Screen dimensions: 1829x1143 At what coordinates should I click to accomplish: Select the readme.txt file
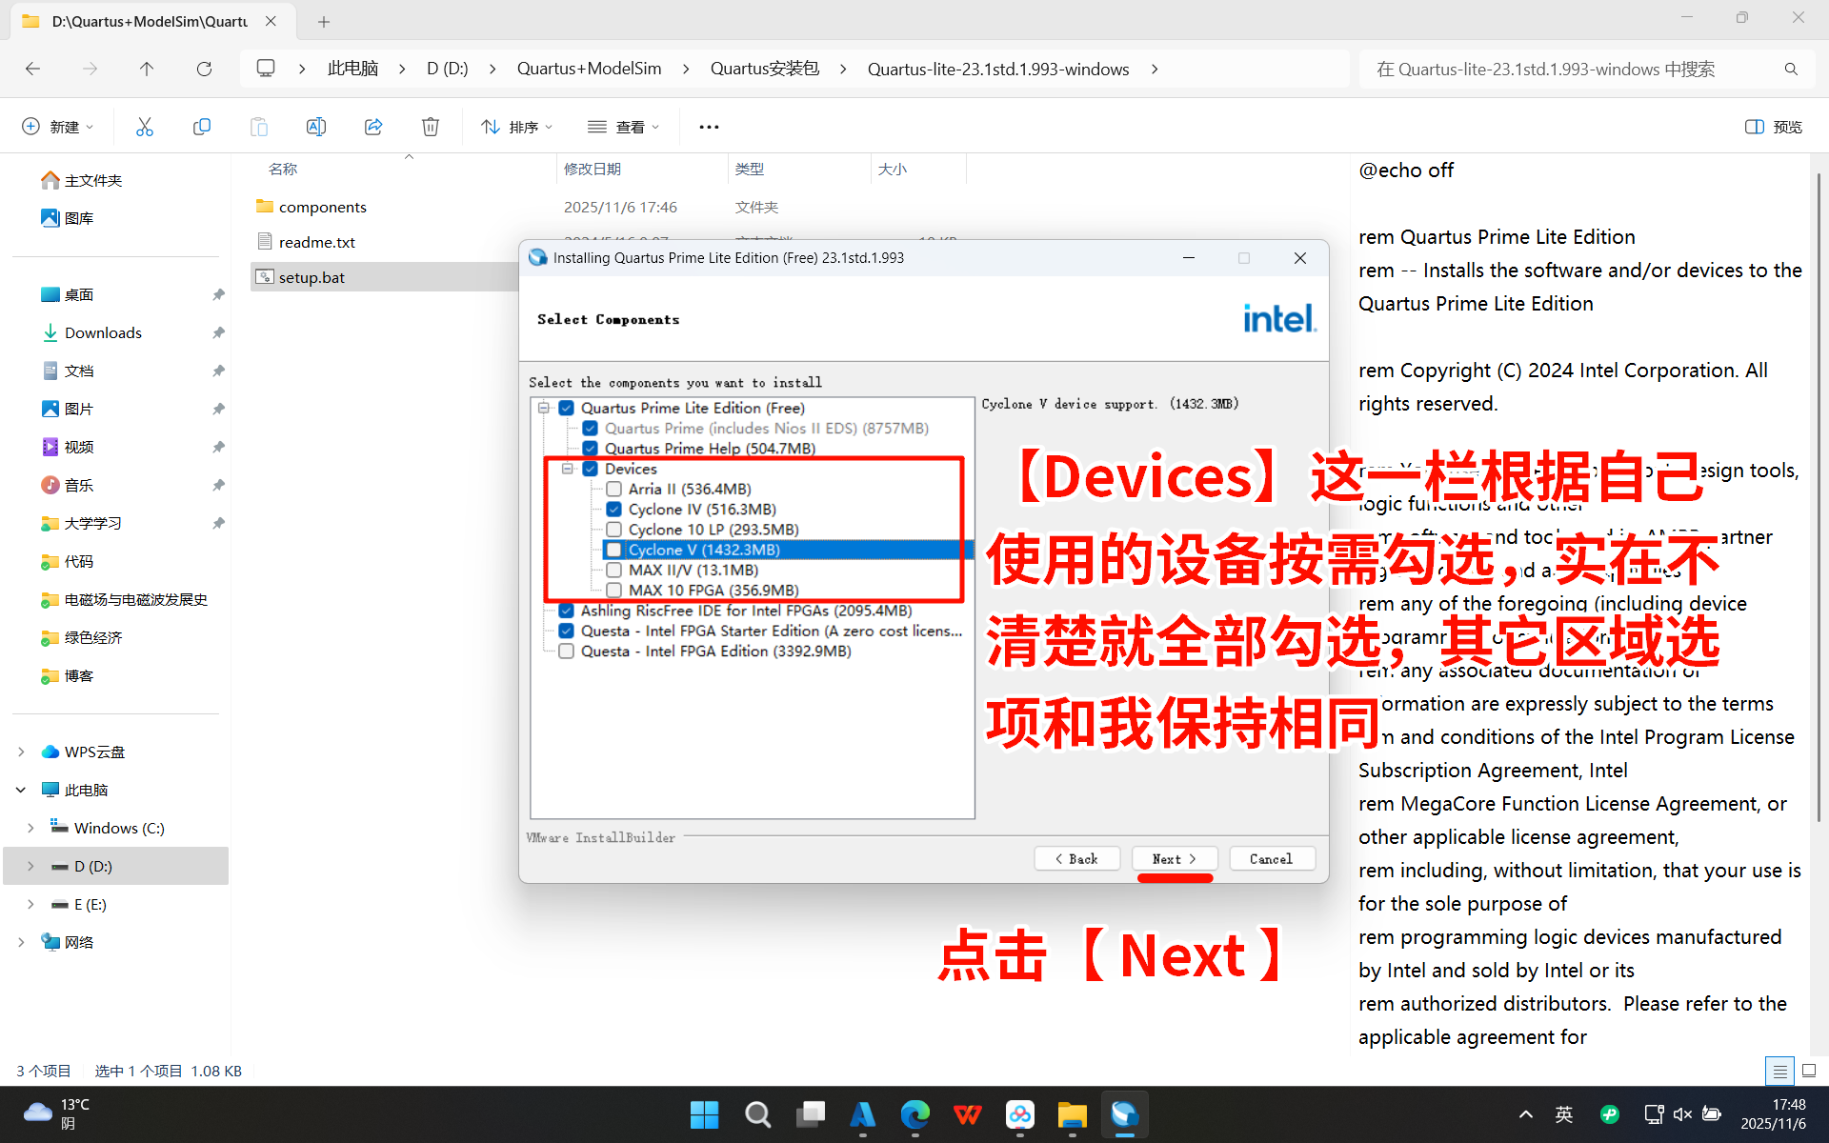(x=316, y=242)
